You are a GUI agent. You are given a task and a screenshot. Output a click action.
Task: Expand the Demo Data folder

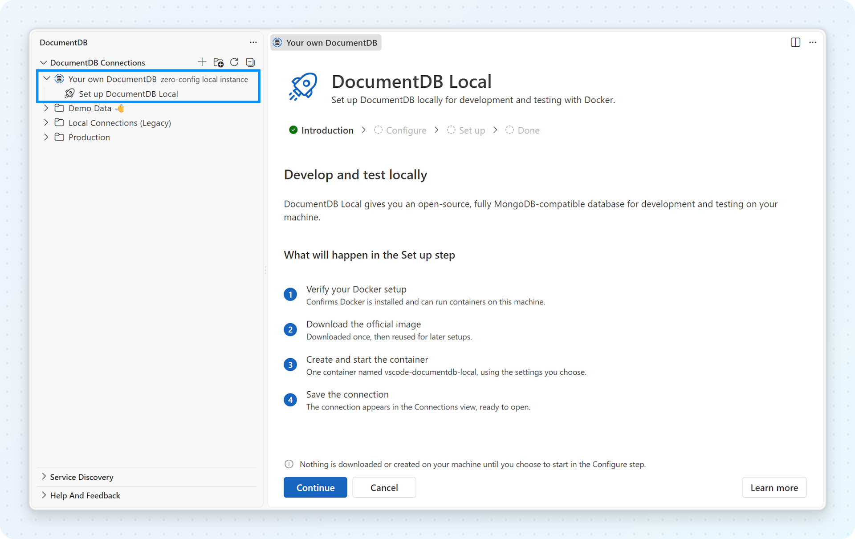click(x=46, y=108)
